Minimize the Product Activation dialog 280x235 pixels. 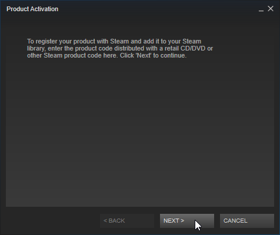click(x=261, y=9)
